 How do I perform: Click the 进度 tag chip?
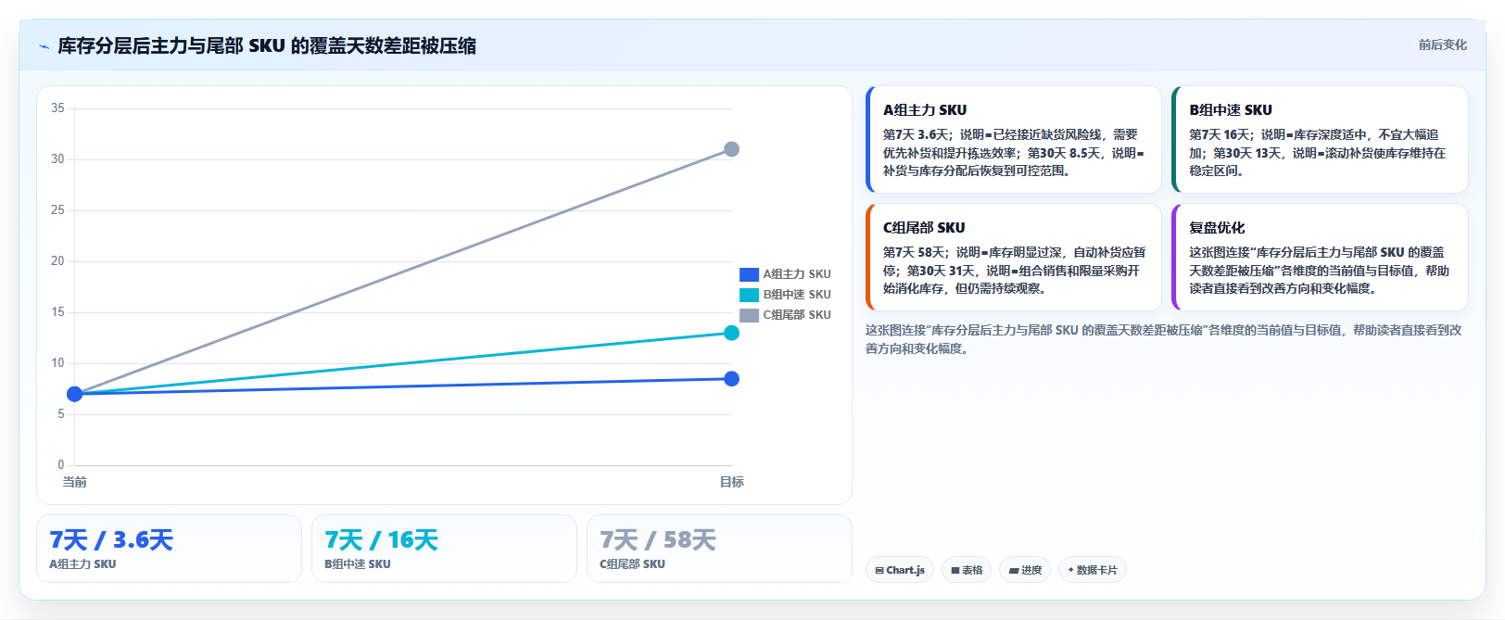[1025, 570]
